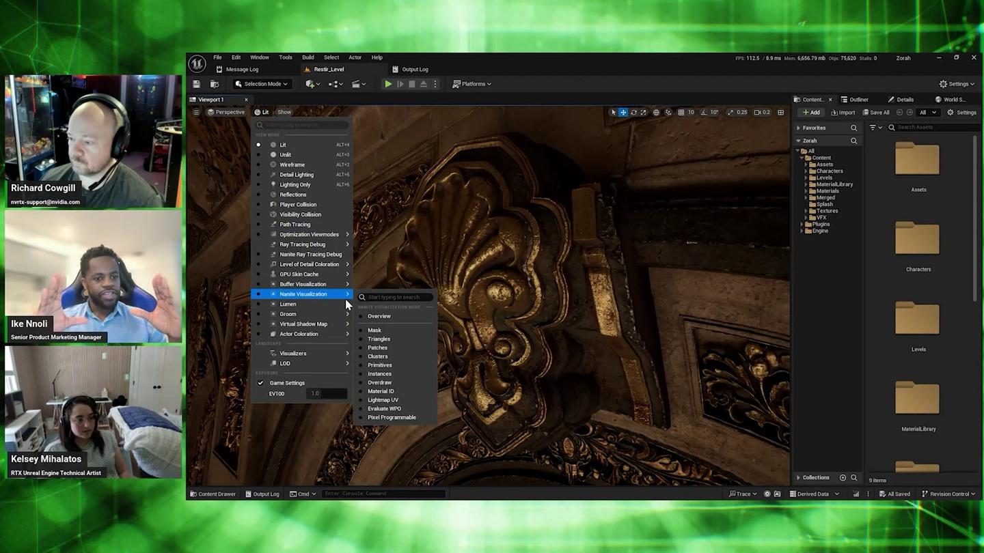Switch to the Outliner tab
The width and height of the screenshot is (984, 553).
click(854, 100)
